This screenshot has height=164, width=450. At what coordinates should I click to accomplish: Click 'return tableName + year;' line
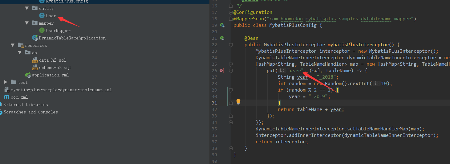(311, 109)
